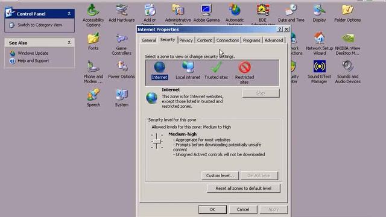Click the Cancel button

click(x=243, y=209)
